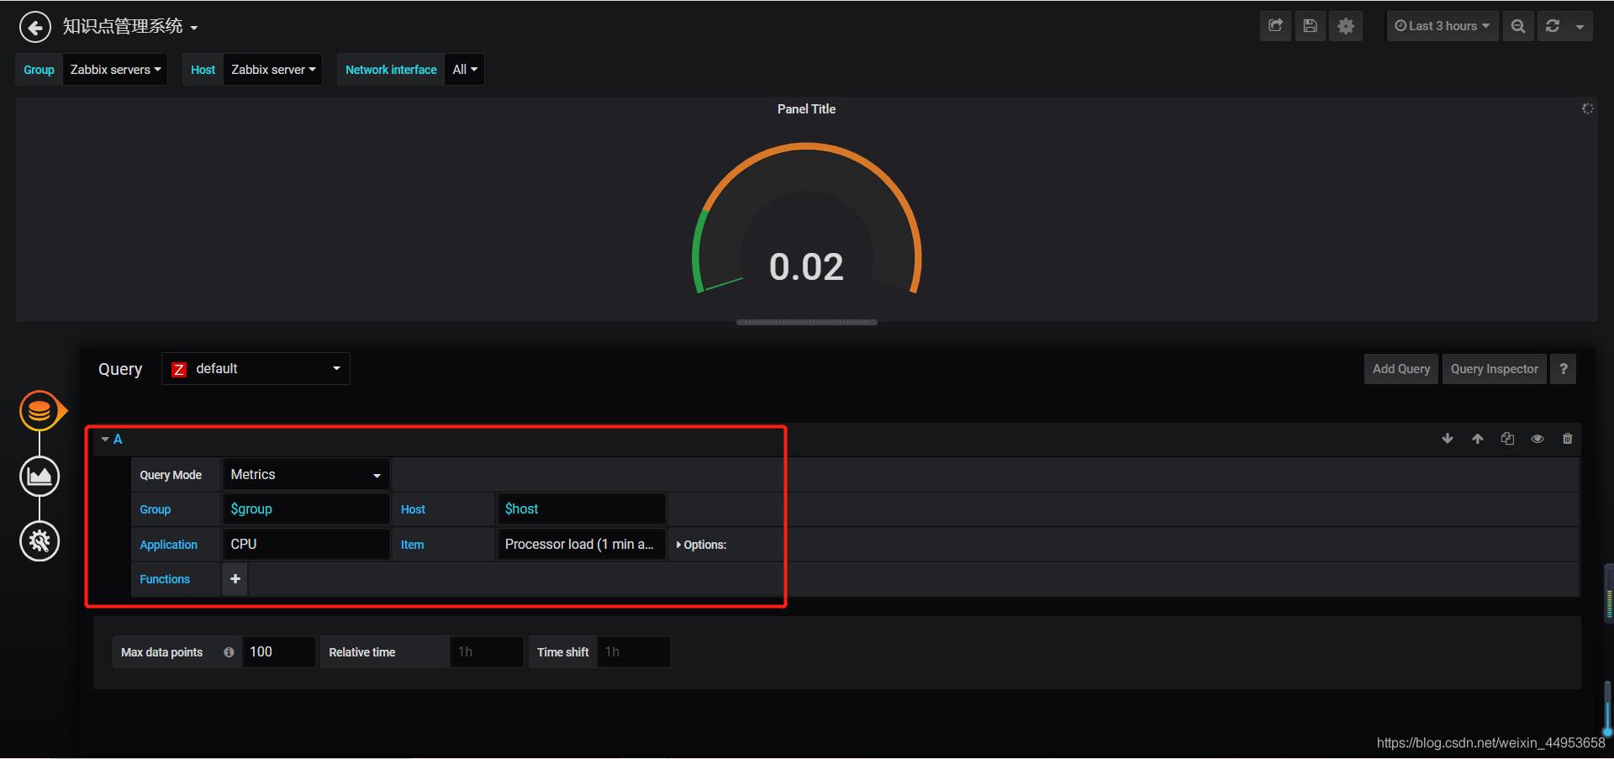Click the Time shift input field
Image resolution: width=1614 pixels, height=759 pixels.
click(x=634, y=652)
